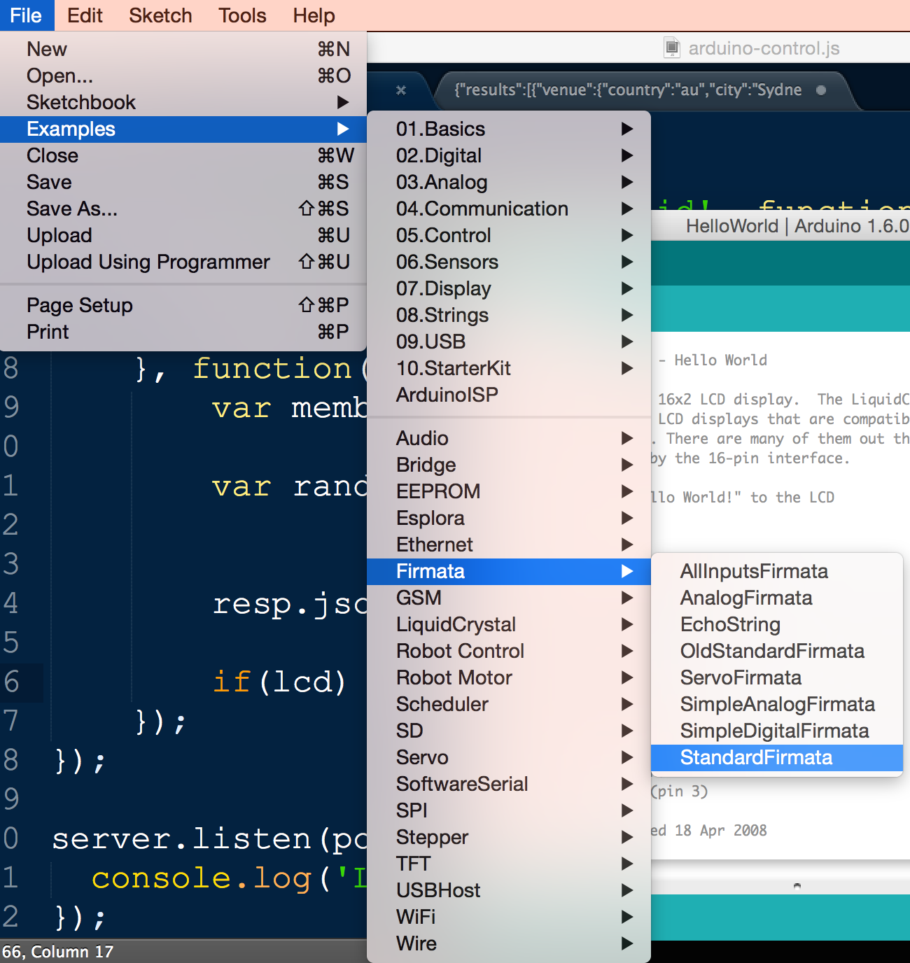Viewport: 910px width, 963px height.
Task: Expand Servo library examples
Action: click(509, 757)
